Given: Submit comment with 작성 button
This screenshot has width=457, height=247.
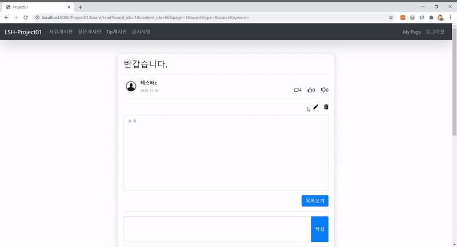Looking at the screenshot, I should click(320, 229).
